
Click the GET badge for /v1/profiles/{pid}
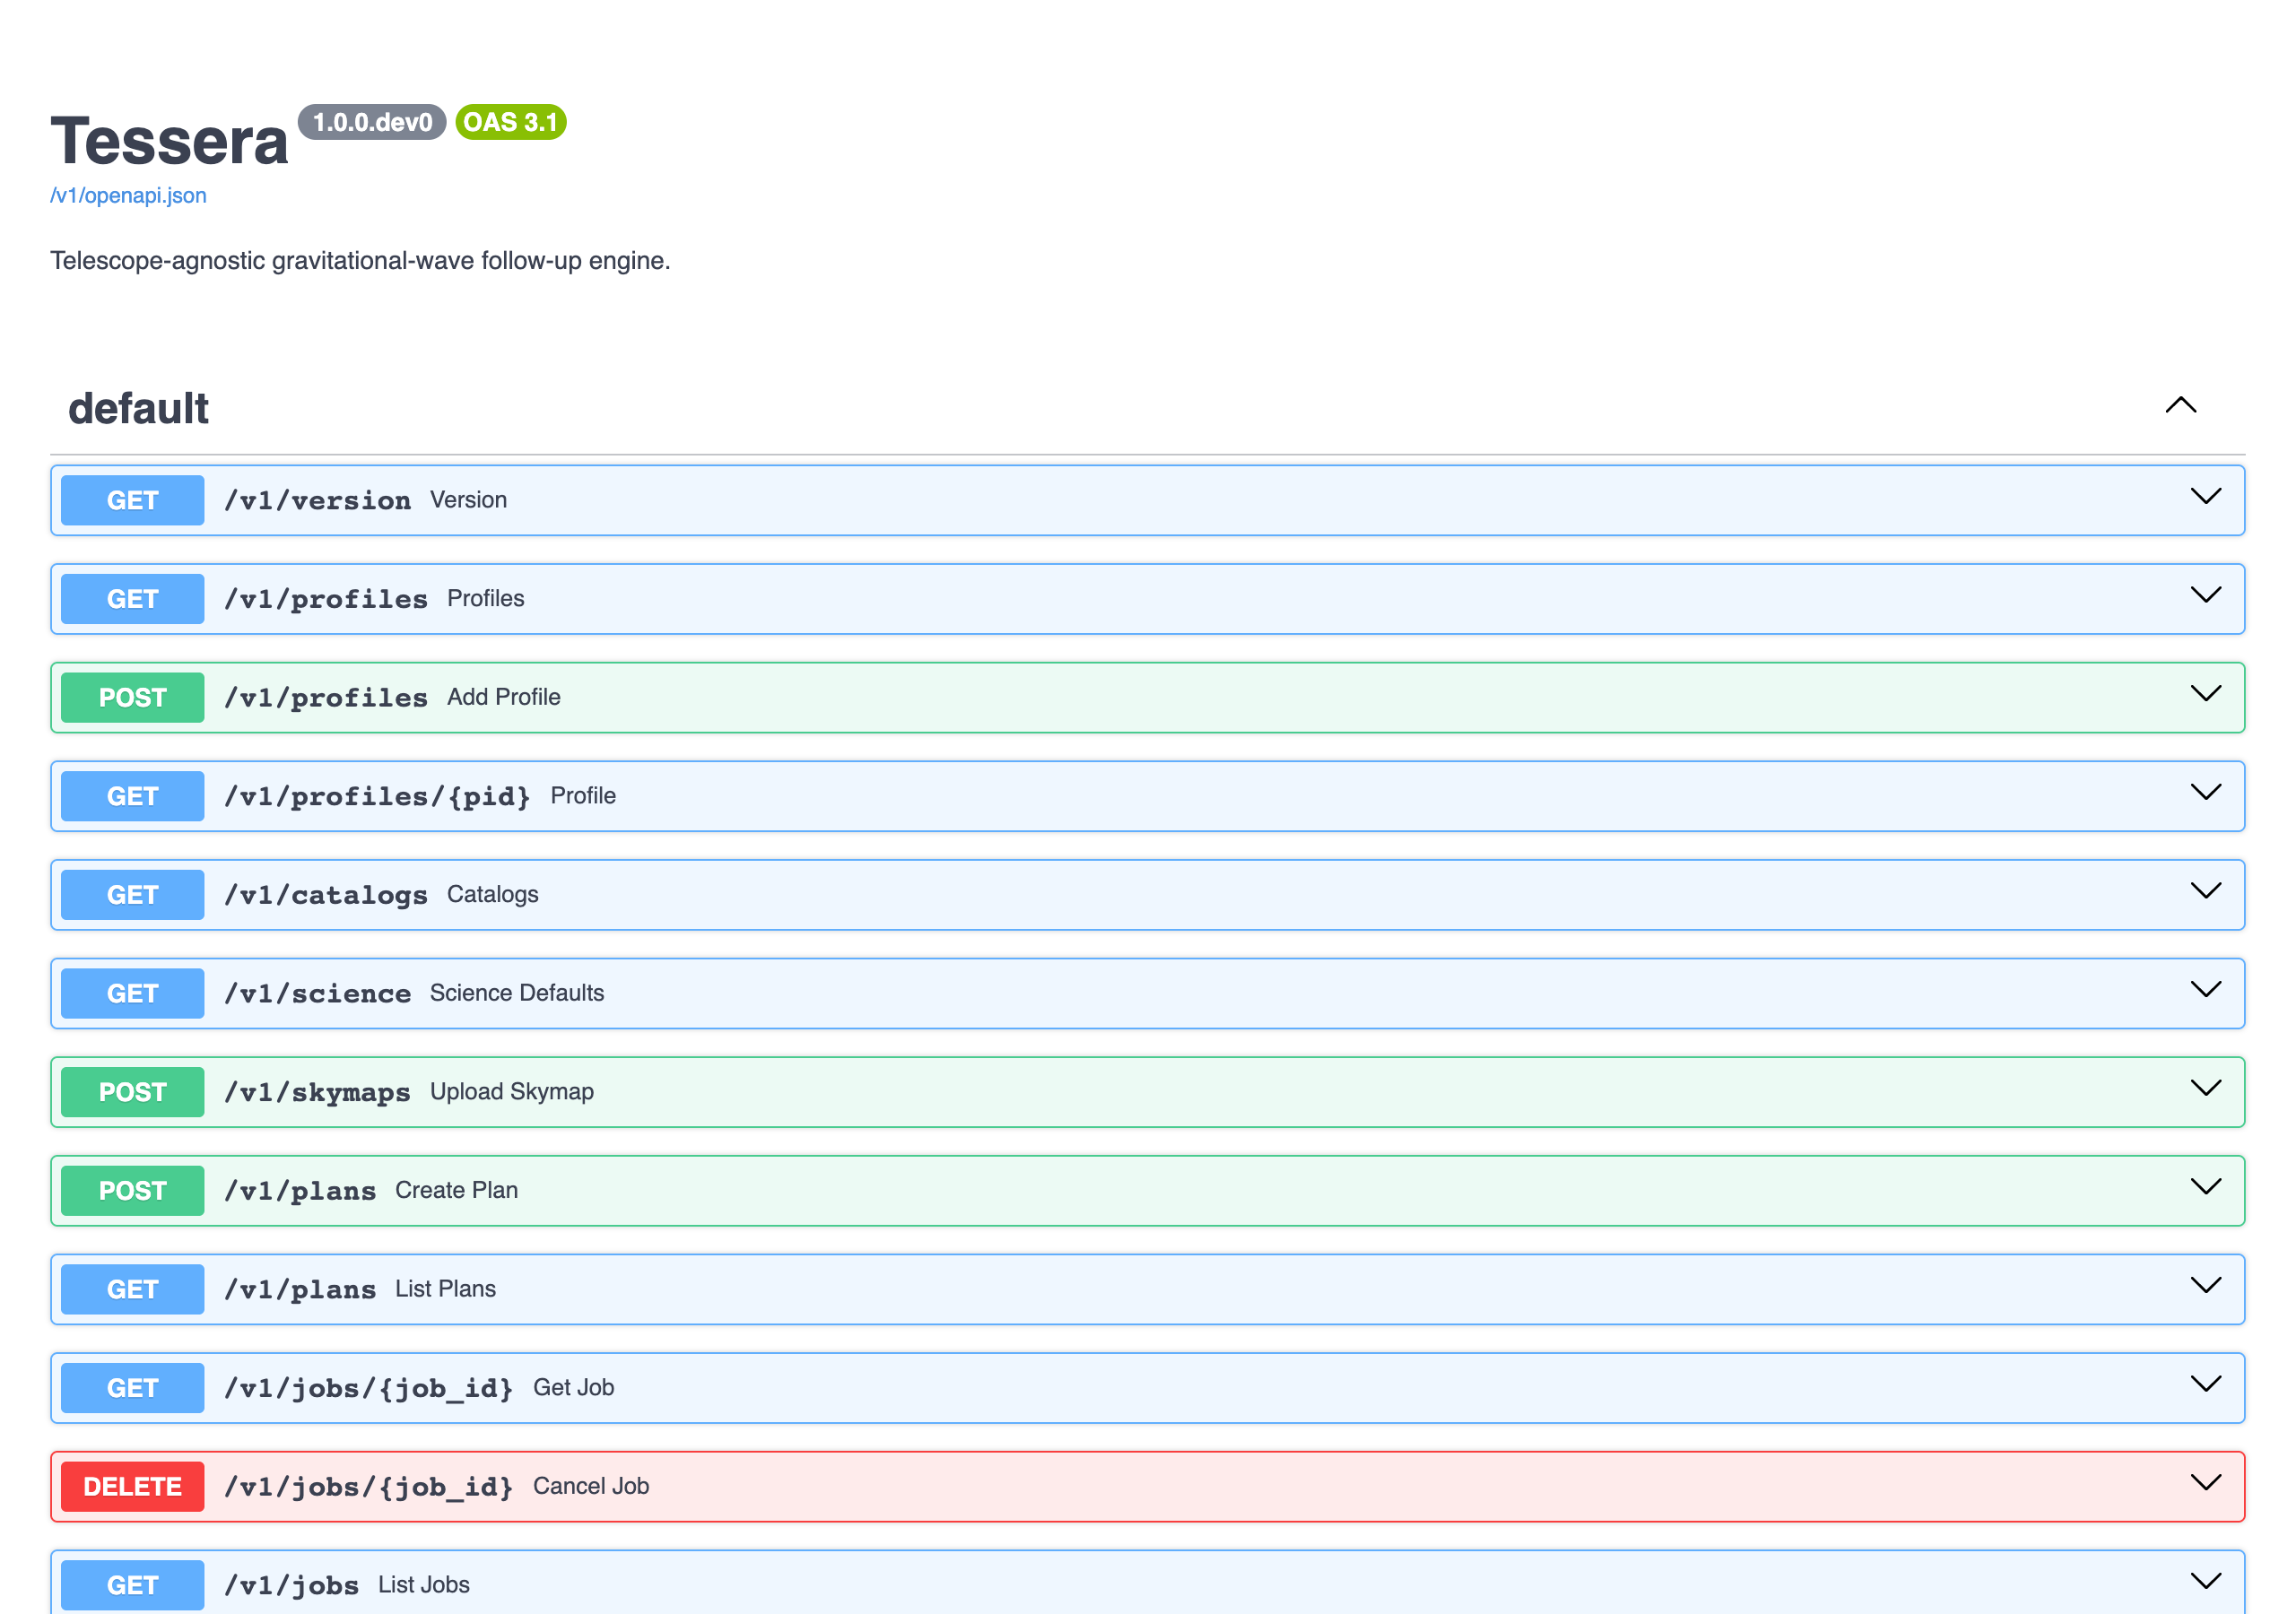(132, 796)
